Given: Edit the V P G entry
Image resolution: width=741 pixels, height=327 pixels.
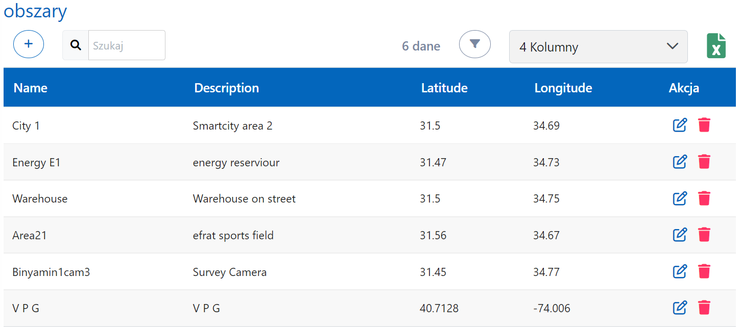Looking at the screenshot, I should [x=680, y=308].
